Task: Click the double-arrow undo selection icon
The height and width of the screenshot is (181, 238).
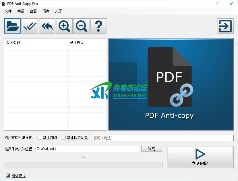Action: (47, 26)
